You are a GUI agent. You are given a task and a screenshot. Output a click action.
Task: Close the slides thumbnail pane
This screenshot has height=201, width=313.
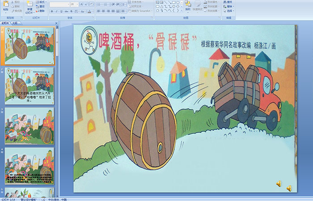pyautogui.click(x=56, y=23)
